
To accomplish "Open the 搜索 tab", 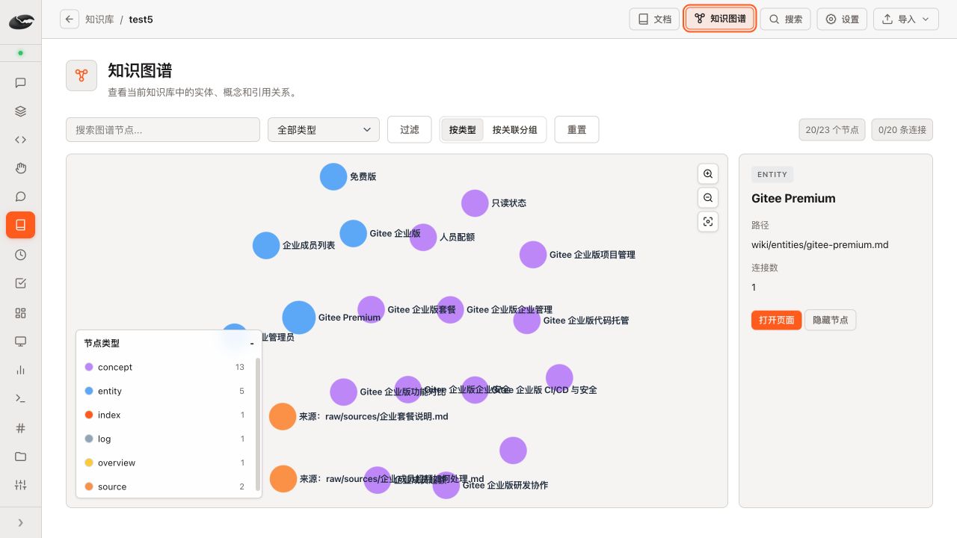I will tap(785, 19).
